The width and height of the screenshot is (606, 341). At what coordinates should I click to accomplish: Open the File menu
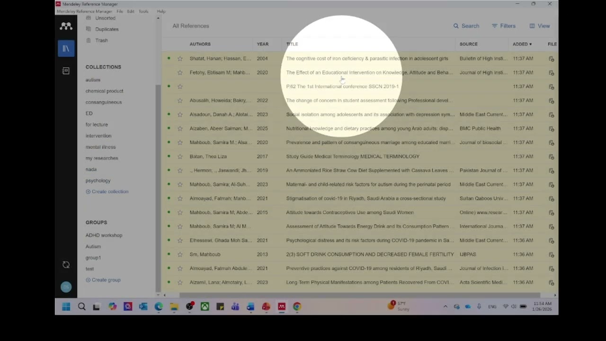point(120,11)
